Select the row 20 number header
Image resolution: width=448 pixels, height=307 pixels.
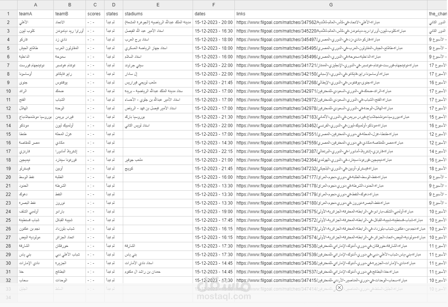click(x=9, y=177)
